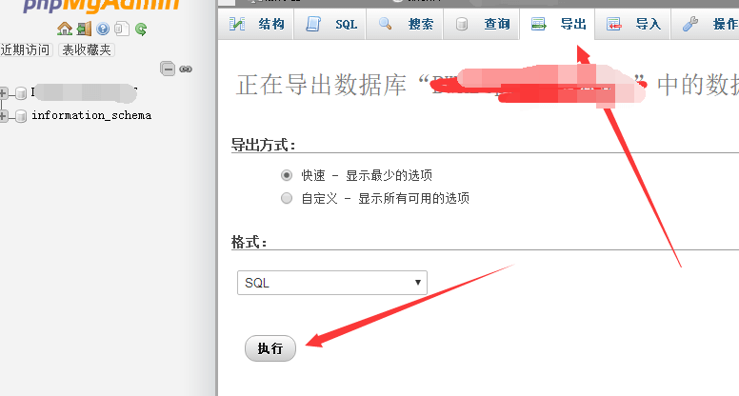Collapse all tree items with minus icon
The height and width of the screenshot is (396, 739).
(x=168, y=69)
